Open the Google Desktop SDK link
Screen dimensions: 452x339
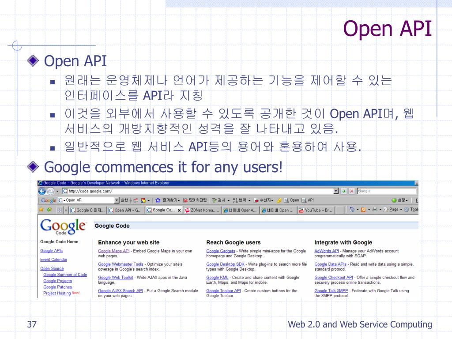[x=226, y=264]
